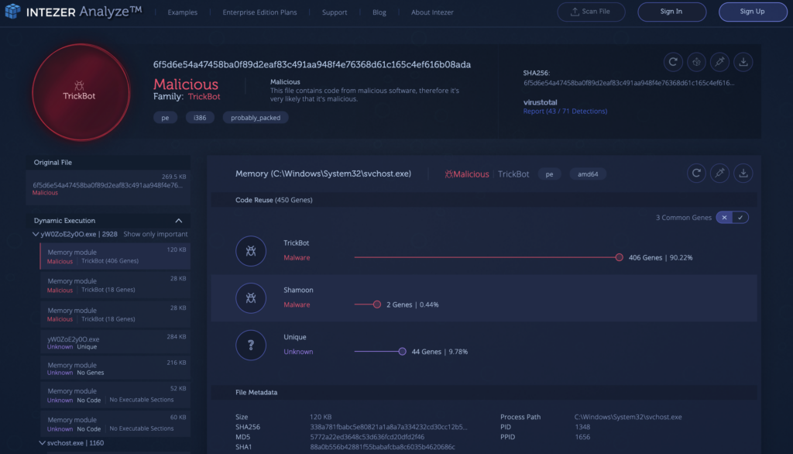793x454 pixels.
Task: Select the Memory module 28 KB row below the 120 KB module
Action: [115, 285]
